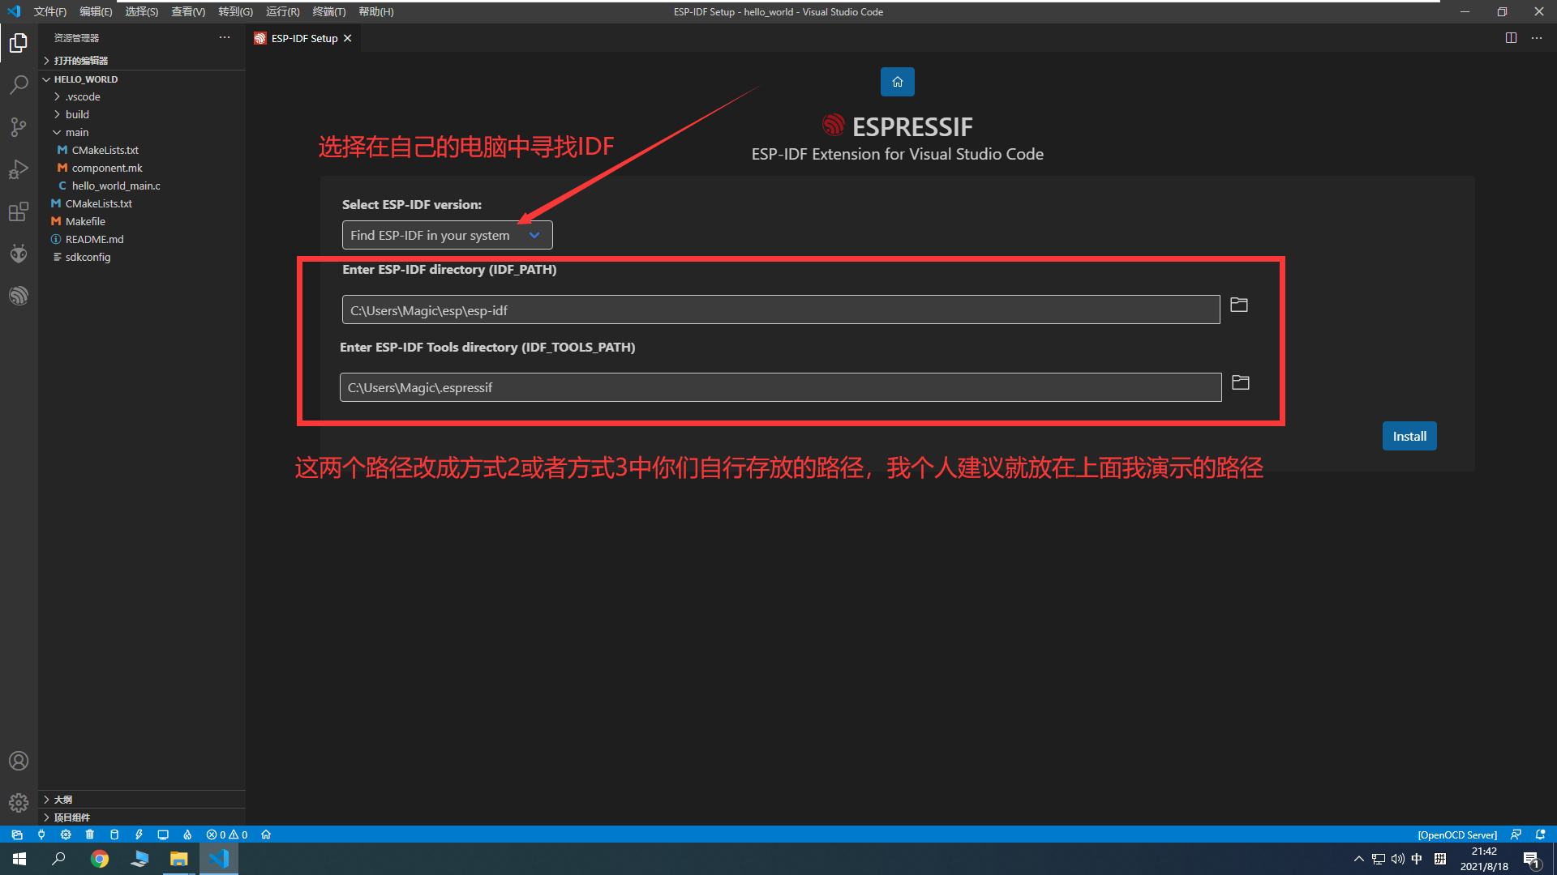Click the Install button
This screenshot has height=875, width=1557.
pyautogui.click(x=1409, y=436)
